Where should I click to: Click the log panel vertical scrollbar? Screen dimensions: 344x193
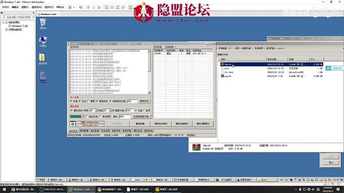(149, 72)
